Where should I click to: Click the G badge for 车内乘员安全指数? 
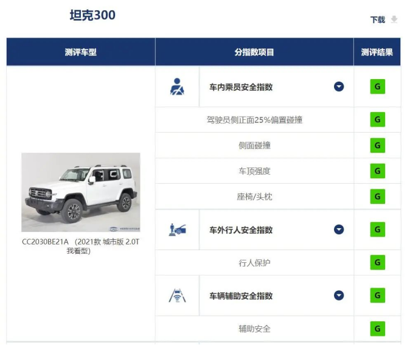tap(377, 86)
